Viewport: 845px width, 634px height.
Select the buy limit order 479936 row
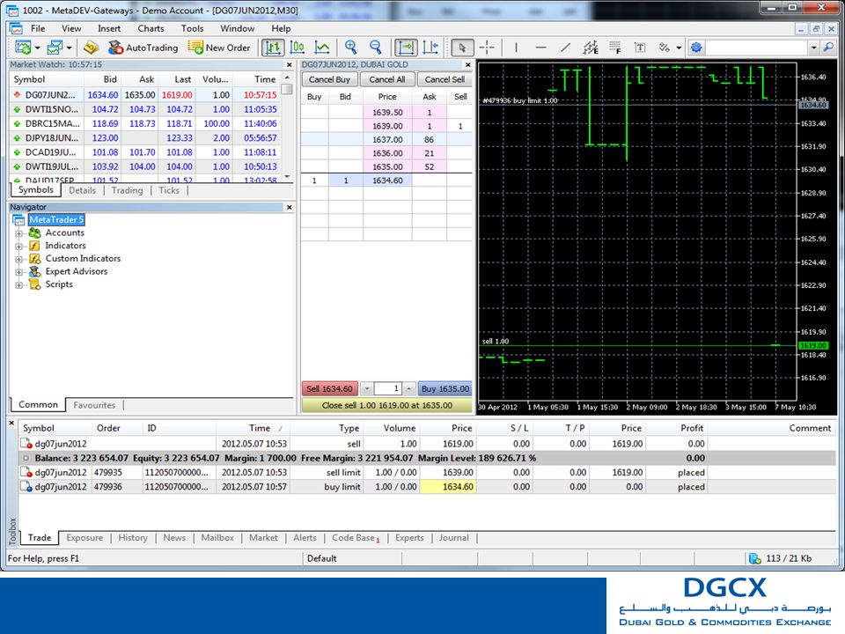point(426,487)
